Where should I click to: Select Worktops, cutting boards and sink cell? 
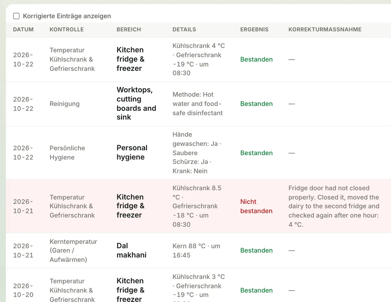(x=137, y=103)
